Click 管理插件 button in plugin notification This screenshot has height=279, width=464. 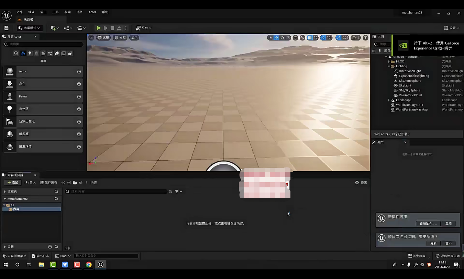click(x=428, y=223)
